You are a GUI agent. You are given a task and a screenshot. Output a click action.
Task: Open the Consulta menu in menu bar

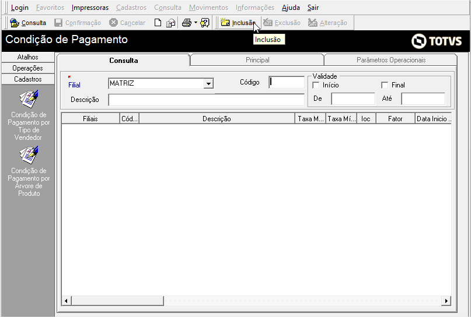pos(168,8)
